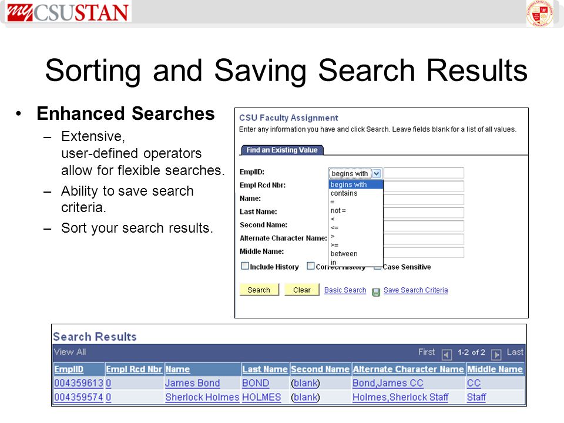564x423 pixels.
Task: Choose 'contains' operator option
Action: tap(356, 193)
